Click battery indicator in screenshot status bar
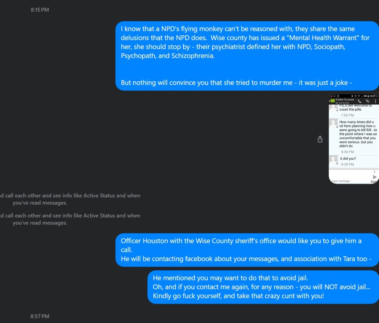The width and height of the screenshot is (379, 323). coord(368,96)
